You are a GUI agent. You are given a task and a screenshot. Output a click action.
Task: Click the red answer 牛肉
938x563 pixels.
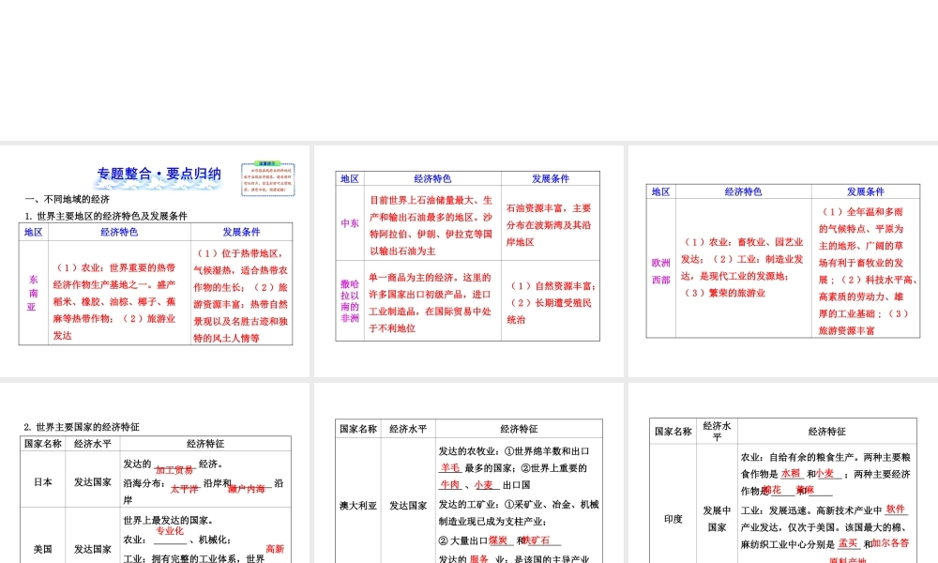450,485
